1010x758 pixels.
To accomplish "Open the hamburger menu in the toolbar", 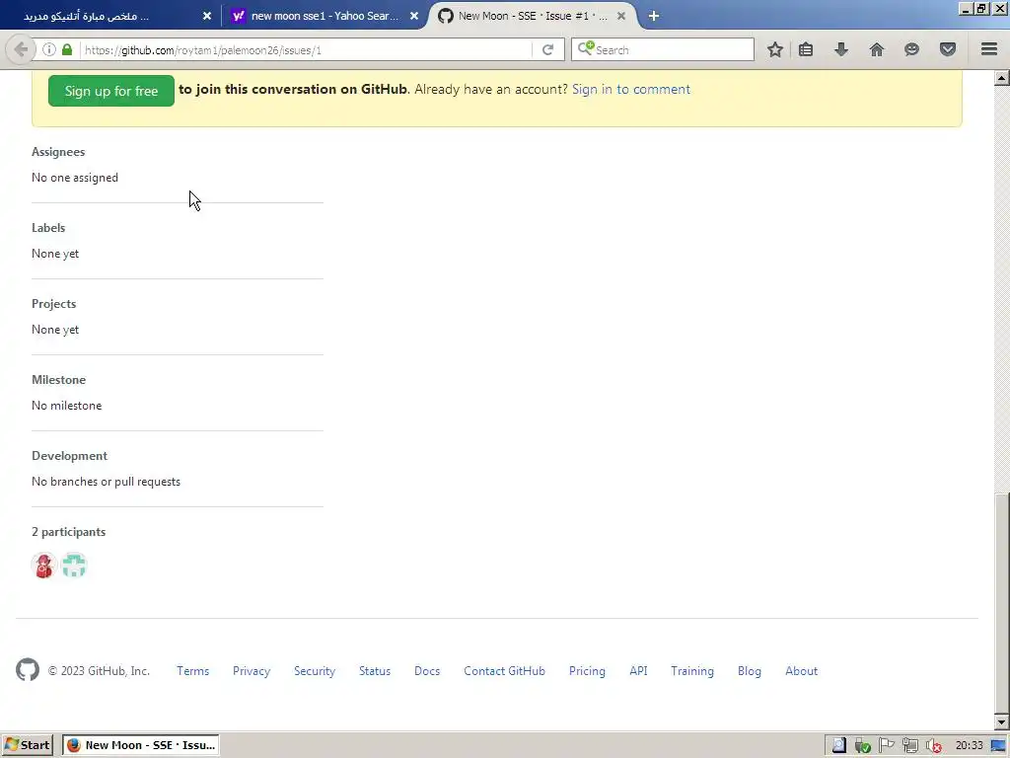I will [989, 49].
